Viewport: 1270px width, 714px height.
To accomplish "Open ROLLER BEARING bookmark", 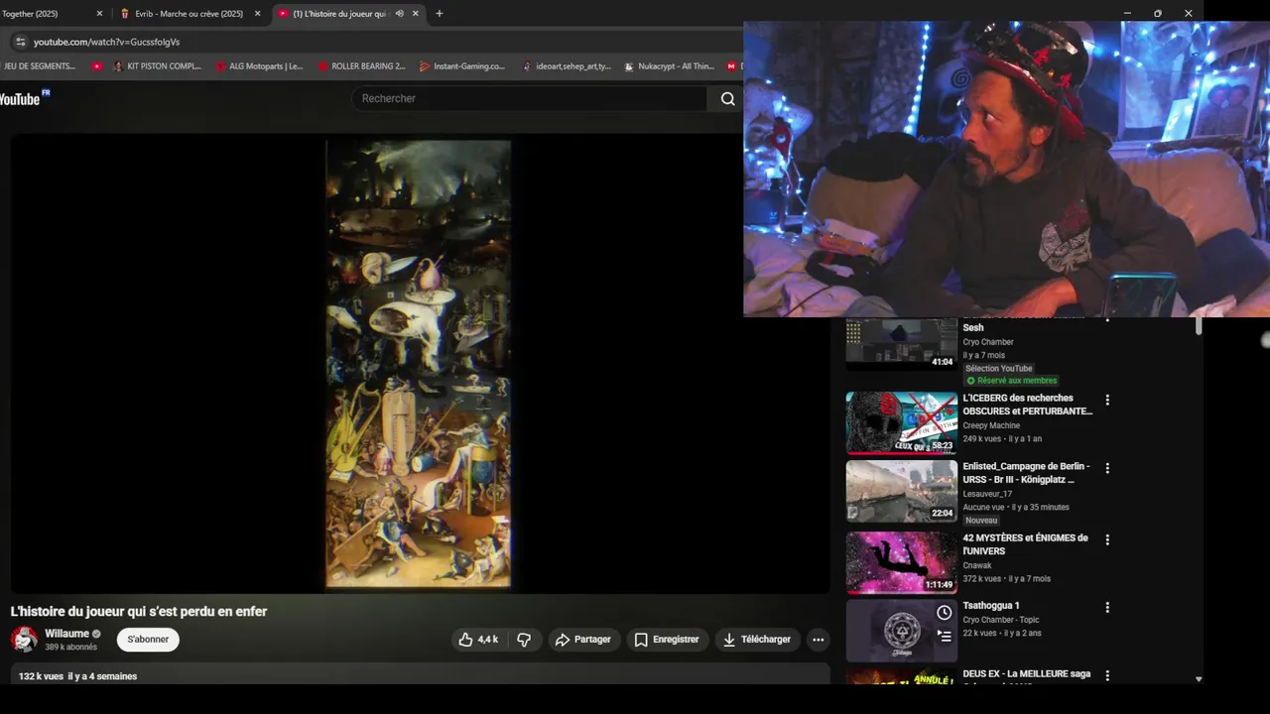I will click(362, 66).
